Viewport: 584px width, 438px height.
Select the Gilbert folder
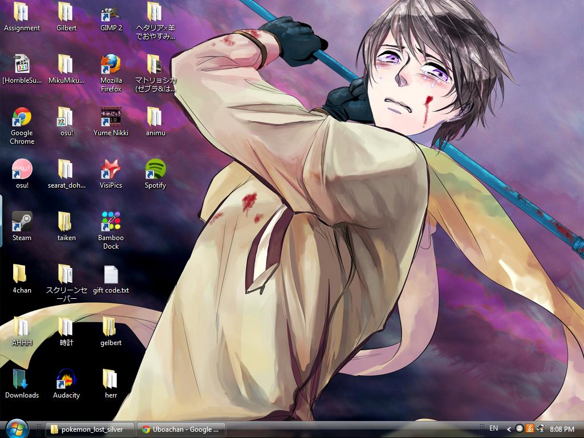[x=66, y=18]
